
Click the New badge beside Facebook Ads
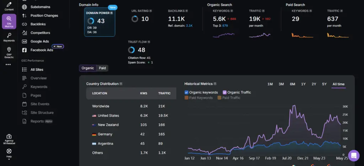tap(58, 47)
